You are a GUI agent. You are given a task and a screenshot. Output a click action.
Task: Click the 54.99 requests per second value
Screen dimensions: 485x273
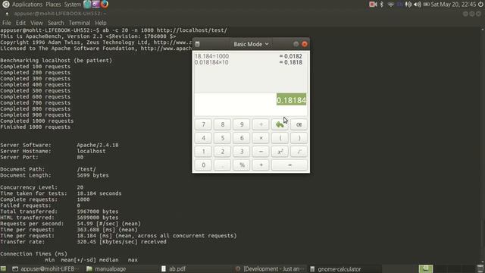pyautogui.click(x=109, y=224)
